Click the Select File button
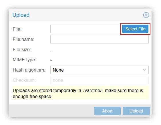Screen dimensions: 161x125 click(x=135, y=29)
